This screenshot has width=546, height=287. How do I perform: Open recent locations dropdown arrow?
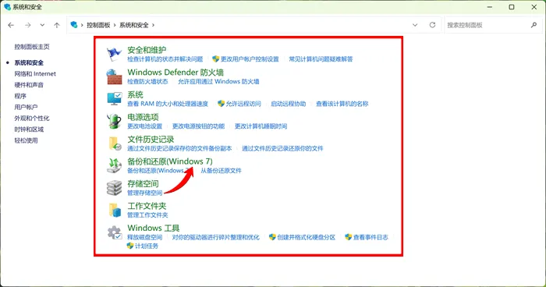click(42, 25)
